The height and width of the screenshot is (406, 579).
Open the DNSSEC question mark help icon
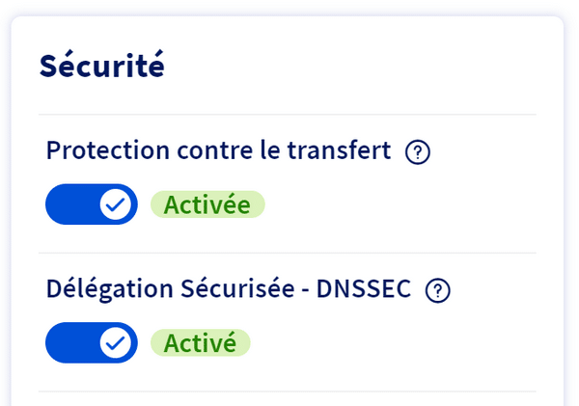[438, 289]
